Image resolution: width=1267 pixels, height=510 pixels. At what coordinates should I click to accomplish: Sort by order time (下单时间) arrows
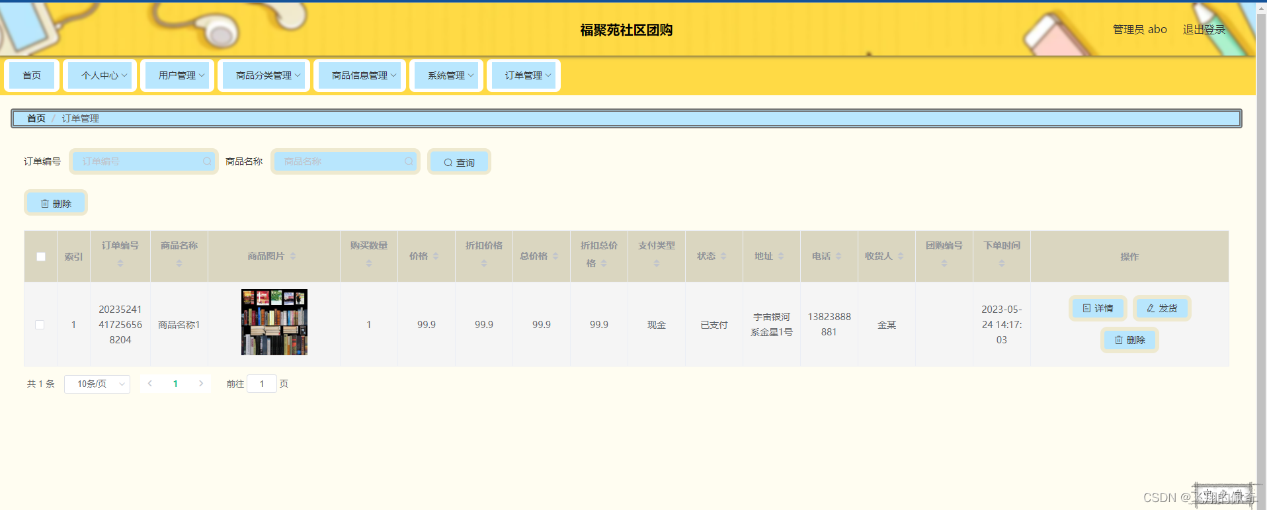[1002, 263]
